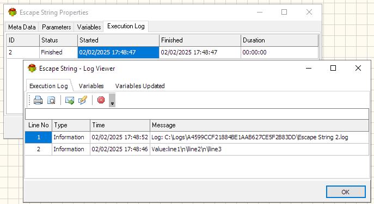Maximize the Escape String Properties window
Screen dimensions: 374x204
(x=284, y=12)
